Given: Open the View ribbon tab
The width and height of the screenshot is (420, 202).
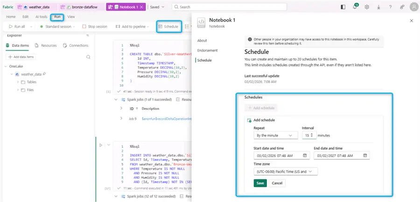Looking at the screenshot, I should coord(71,17).
